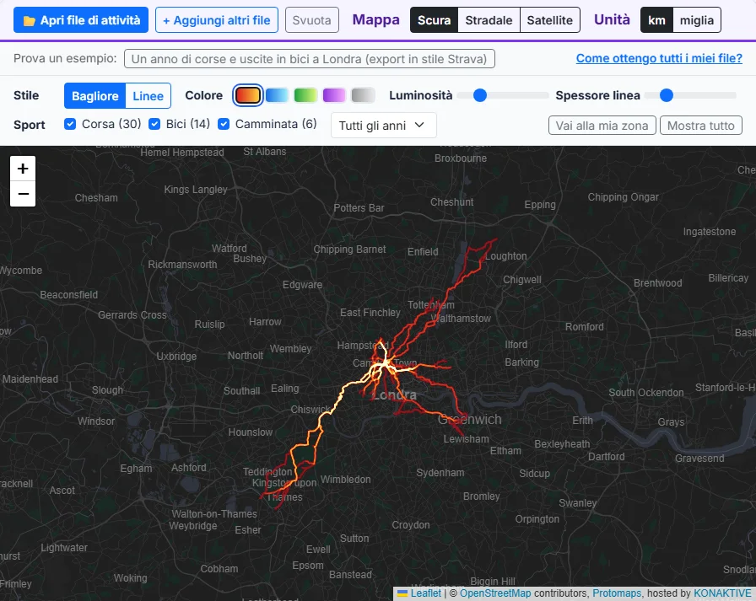756x601 pixels.
Task: Open the OpenStreetMap attribution link
Action: 495,593
